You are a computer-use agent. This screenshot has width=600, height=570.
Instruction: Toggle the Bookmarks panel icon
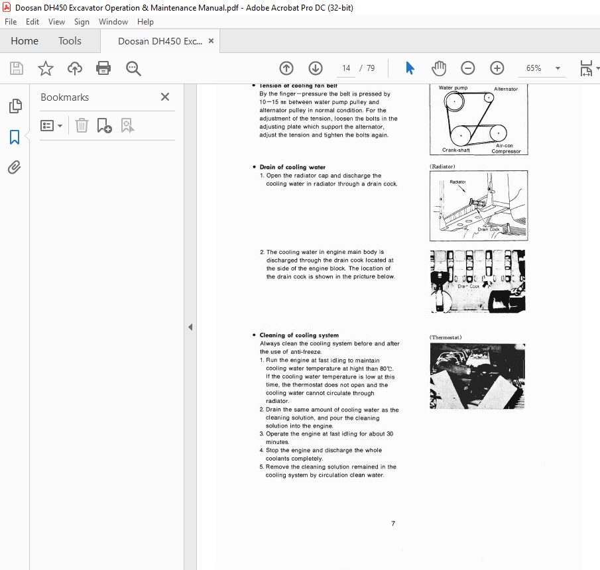[15, 137]
